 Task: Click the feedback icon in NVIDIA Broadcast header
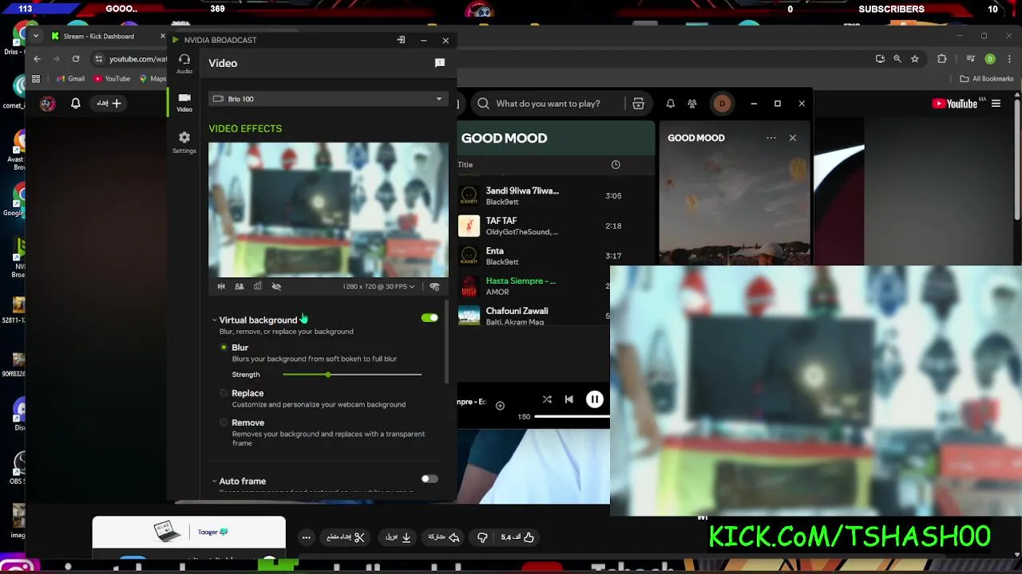click(x=440, y=63)
